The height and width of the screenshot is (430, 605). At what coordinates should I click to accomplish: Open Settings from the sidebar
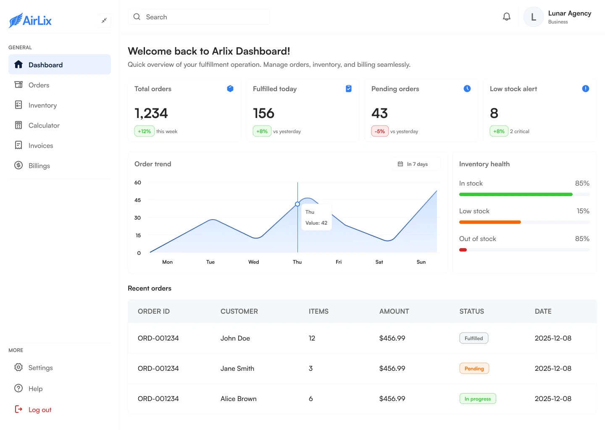point(40,367)
